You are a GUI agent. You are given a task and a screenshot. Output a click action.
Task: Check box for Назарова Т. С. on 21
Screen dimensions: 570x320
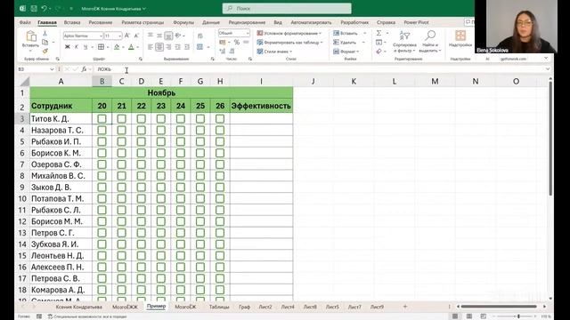(121, 130)
